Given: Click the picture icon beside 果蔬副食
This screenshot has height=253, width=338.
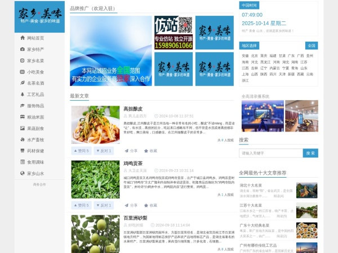Looking at the screenshot, I should coord(23,128).
